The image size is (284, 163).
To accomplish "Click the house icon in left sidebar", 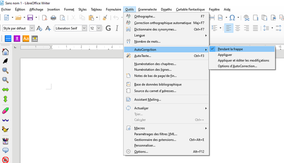I will [x=5, y=52].
